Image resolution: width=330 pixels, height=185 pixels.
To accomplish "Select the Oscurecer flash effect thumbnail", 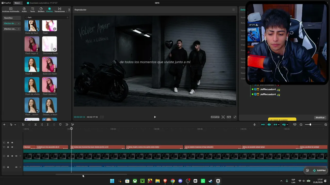I will [x=49, y=44].
